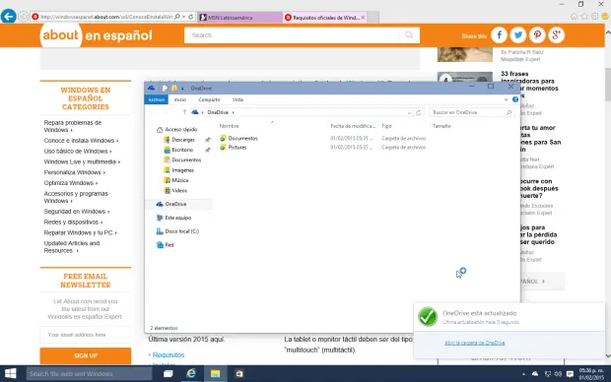The height and width of the screenshot is (382, 611).
Task: Click the new folder icon in Explorer title bar
Action: 174,89
